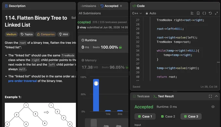Click the 'Saved' status text
This screenshot has width=221, height=127.
click(x=136, y=87)
